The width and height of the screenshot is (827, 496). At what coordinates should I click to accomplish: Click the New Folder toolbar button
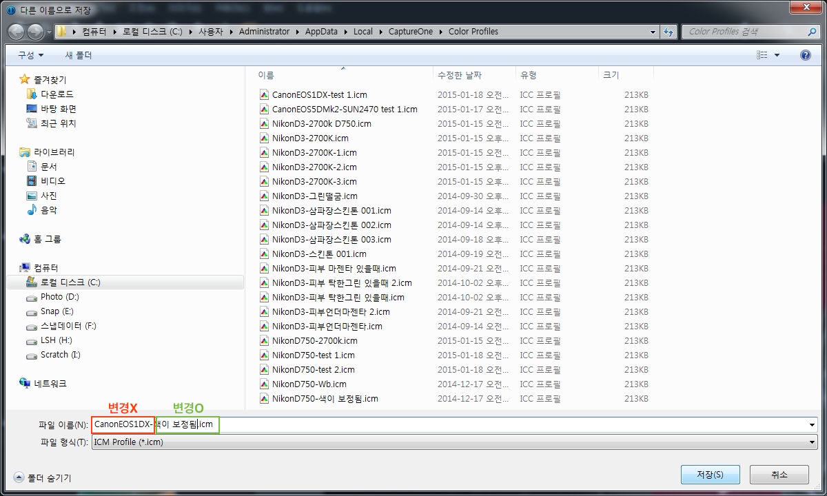78,55
